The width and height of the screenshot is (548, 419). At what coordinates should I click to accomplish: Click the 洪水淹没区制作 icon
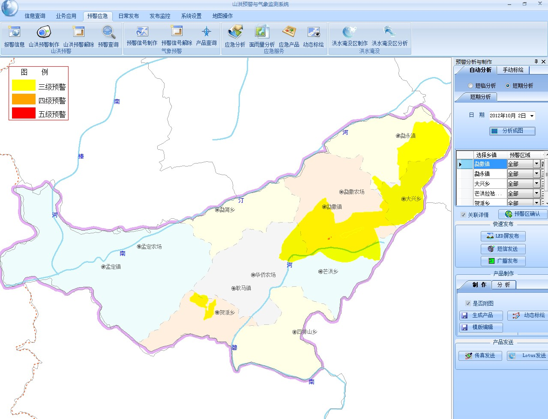349,33
